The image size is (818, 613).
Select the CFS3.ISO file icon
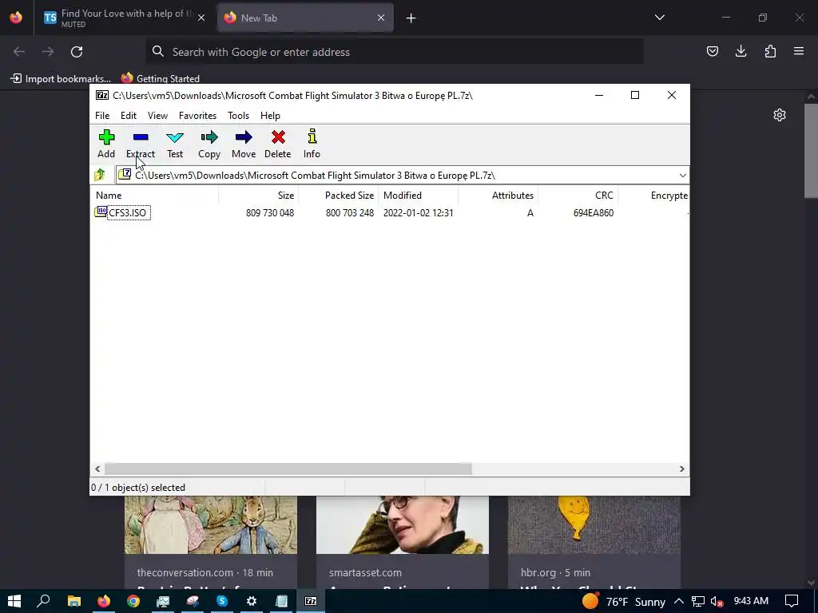pos(101,212)
